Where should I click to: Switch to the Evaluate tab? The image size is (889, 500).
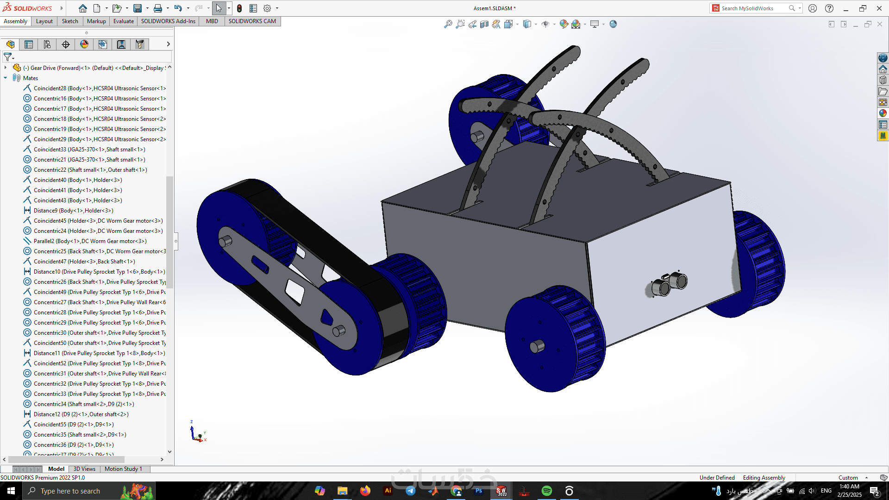(x=123, y=21)
